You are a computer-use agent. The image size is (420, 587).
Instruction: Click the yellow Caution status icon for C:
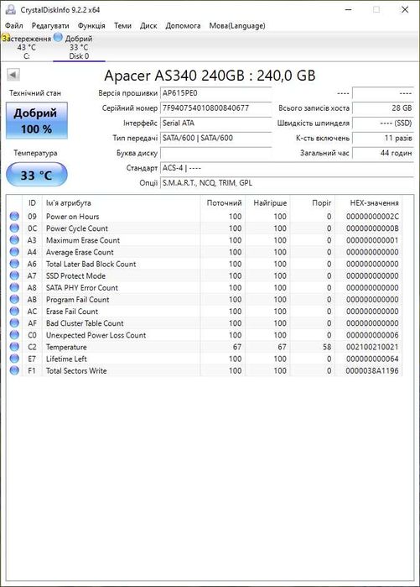4,38
